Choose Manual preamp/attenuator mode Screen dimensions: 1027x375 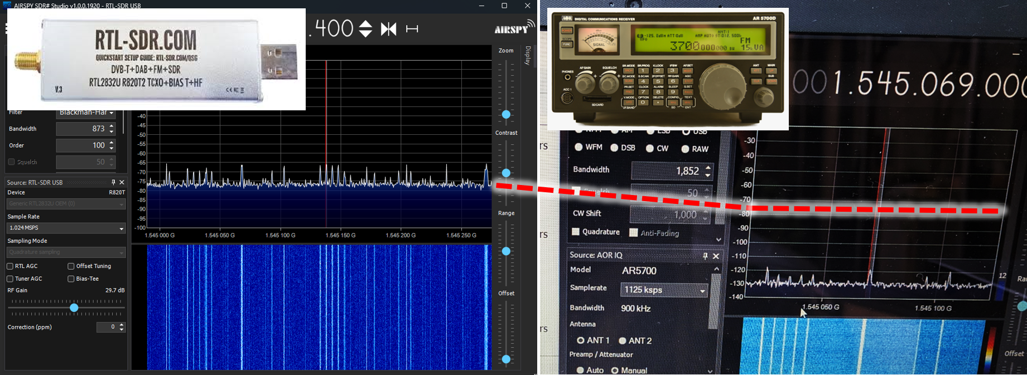point(615,371)
